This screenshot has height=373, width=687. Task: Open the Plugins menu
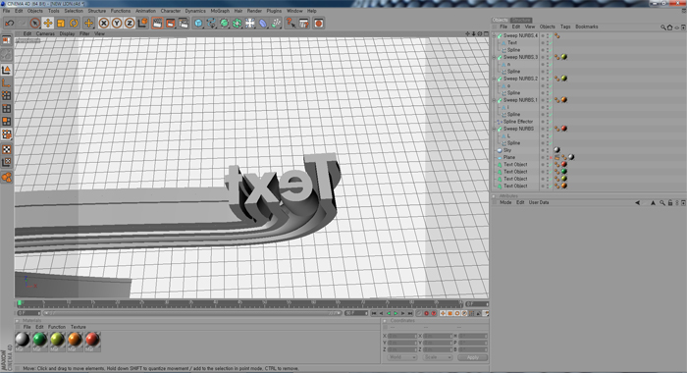tap(274, 11)
